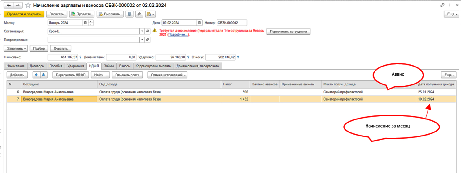Click the back navigation arrow
Screen dimensions: 461x173
8,6
